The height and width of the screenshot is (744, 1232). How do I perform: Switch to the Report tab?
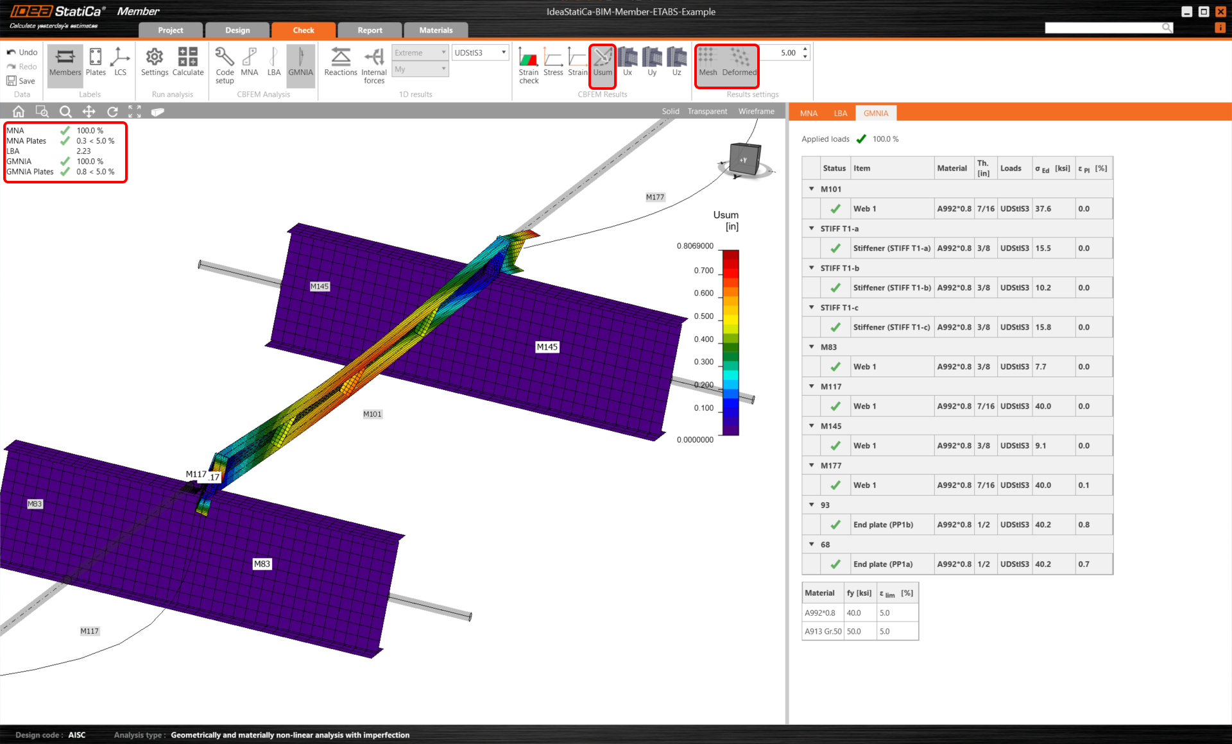coord(370,30)
